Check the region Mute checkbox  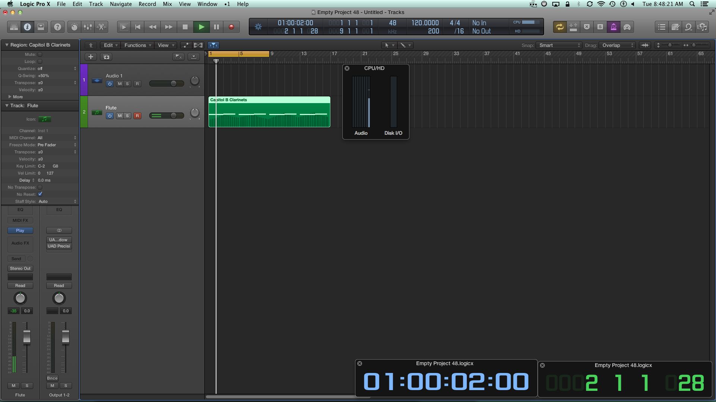click(x=40, y=54)
